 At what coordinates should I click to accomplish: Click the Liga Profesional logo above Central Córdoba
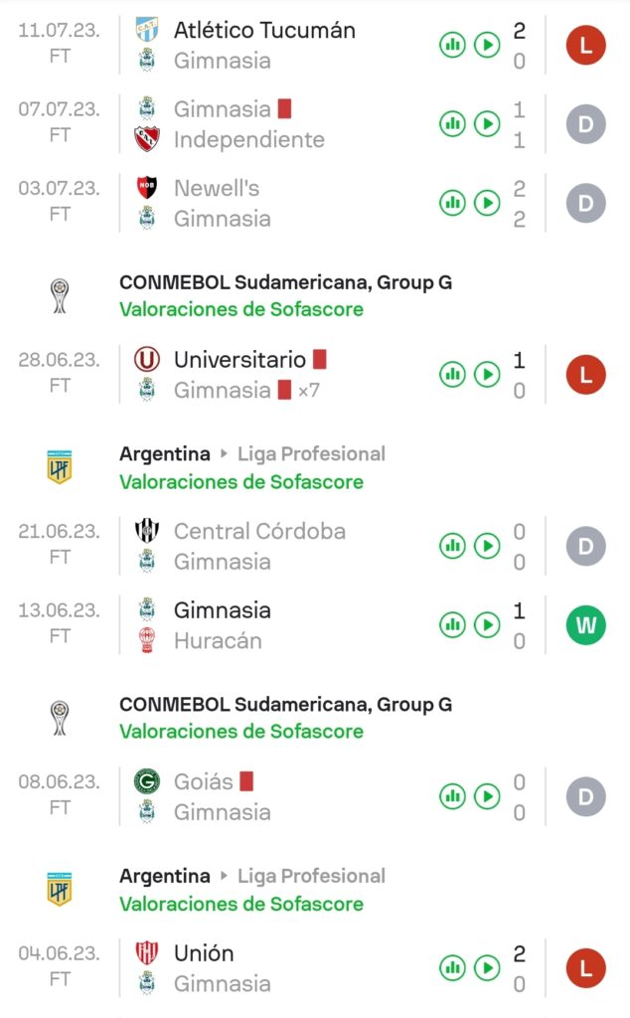pos(61,467)
